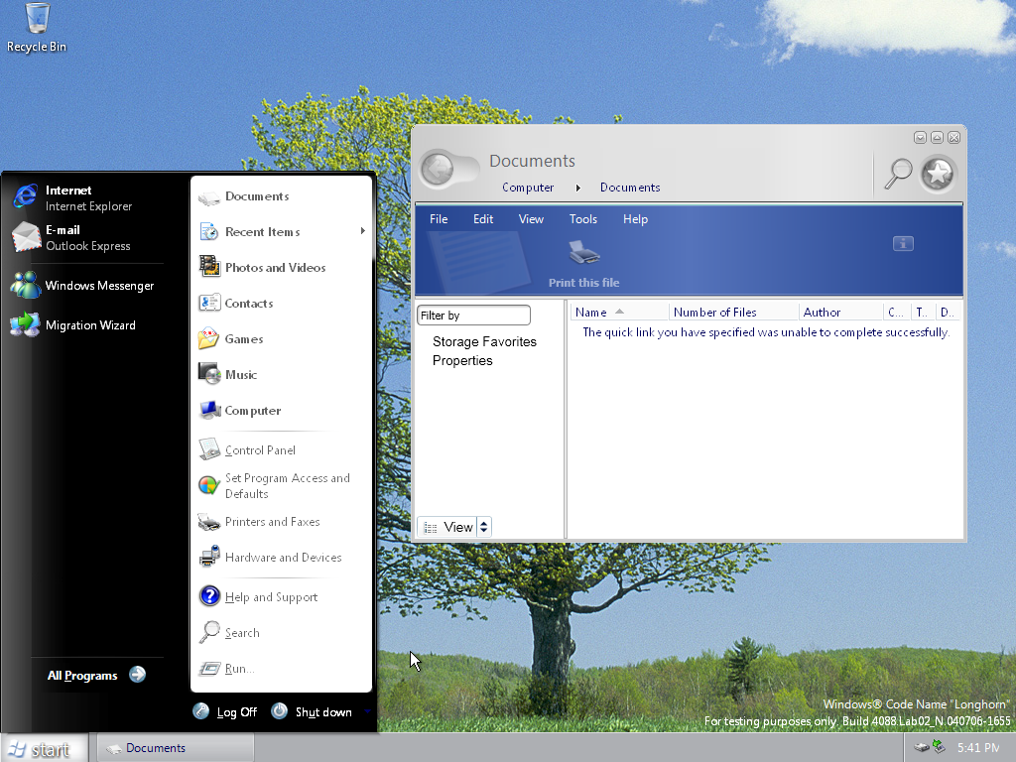
Task: Sort by the Name column header
Action: (x=591, y=313)
